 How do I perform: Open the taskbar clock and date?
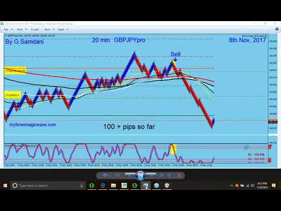(262, 185)
